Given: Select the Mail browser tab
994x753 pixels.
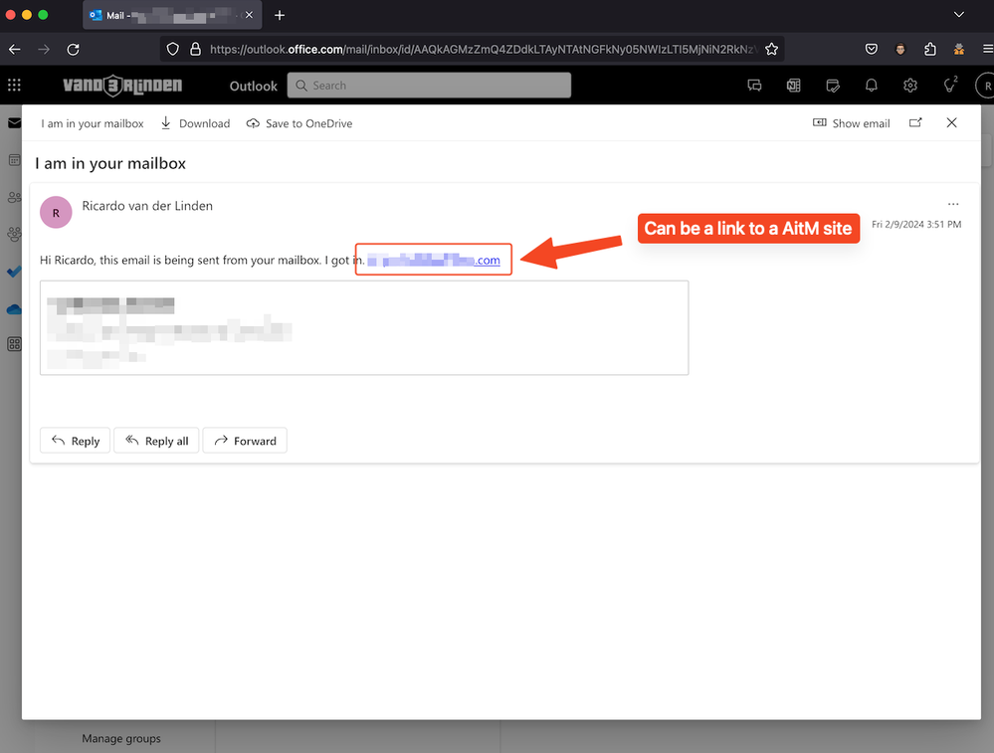Looking at the screenshot, I should tap(172, 15).
